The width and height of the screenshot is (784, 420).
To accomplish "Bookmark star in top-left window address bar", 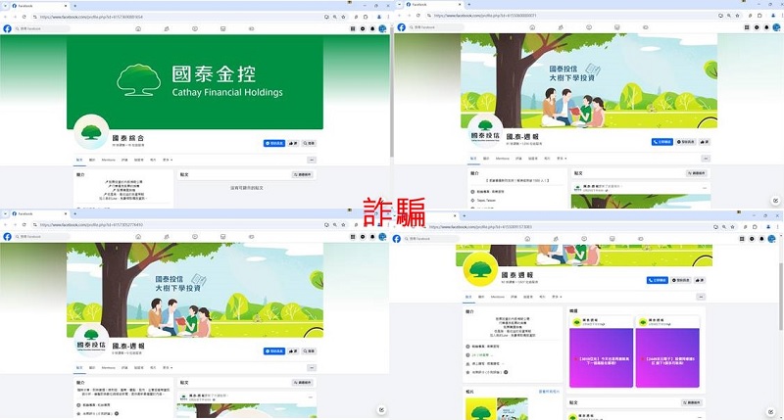I will [x=344, y=17].
